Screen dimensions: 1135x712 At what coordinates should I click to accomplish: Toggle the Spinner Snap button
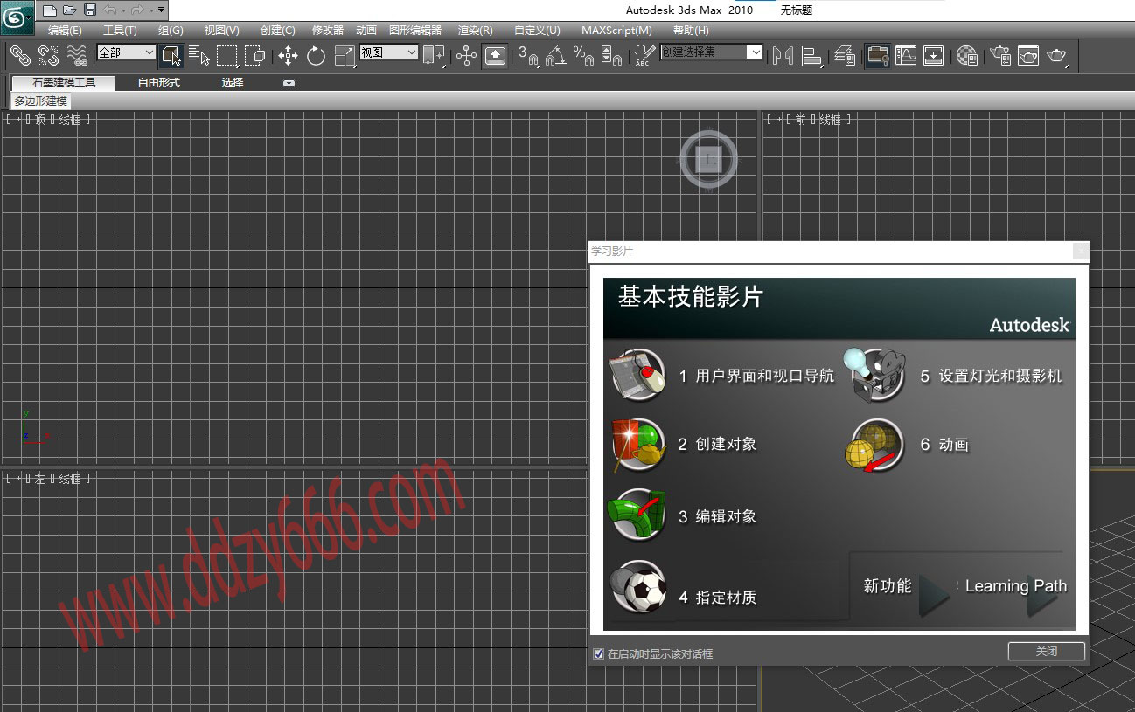click(611, 56)
